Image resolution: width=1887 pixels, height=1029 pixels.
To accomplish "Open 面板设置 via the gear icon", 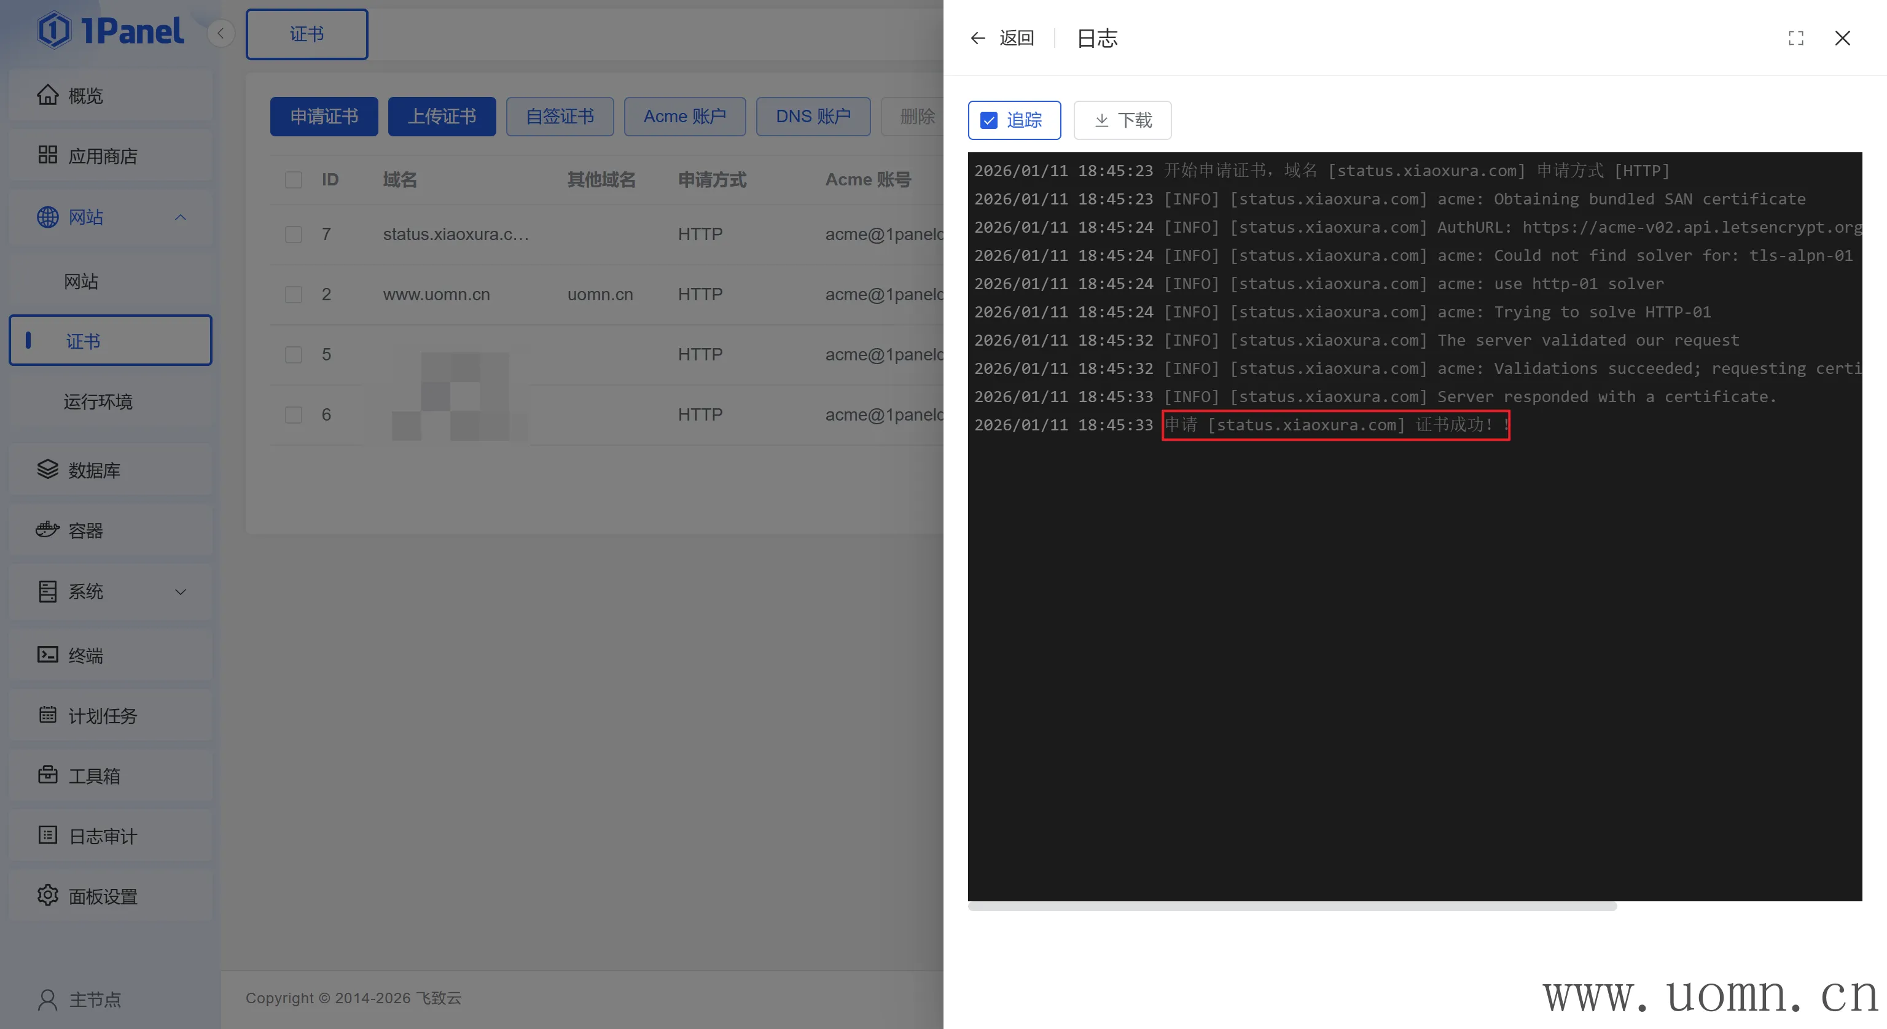I will coord(48,896).
